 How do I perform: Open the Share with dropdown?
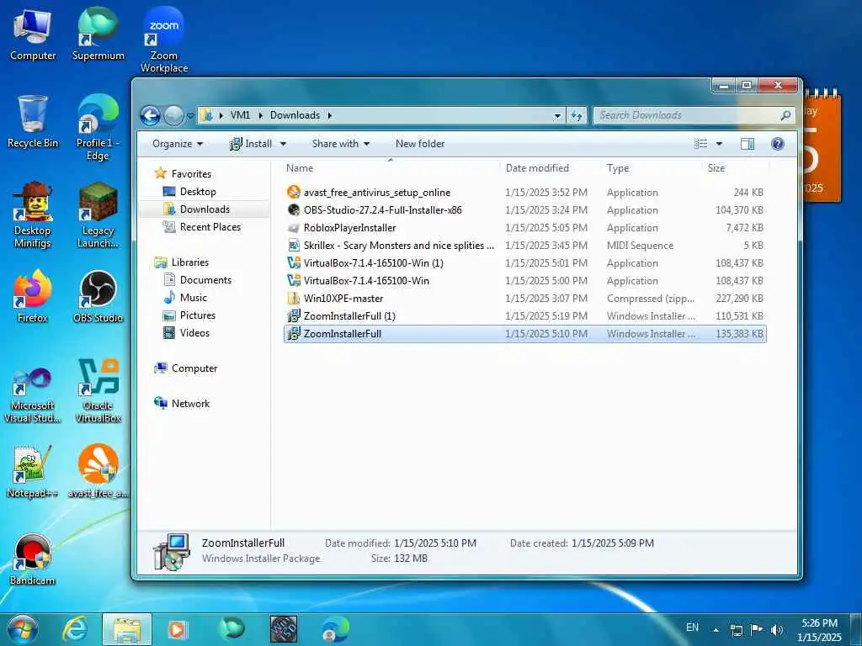(341, 144)
